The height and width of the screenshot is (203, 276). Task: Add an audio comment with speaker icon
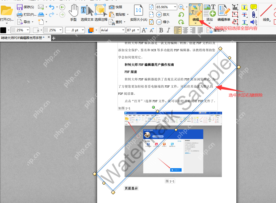point(254,22)
